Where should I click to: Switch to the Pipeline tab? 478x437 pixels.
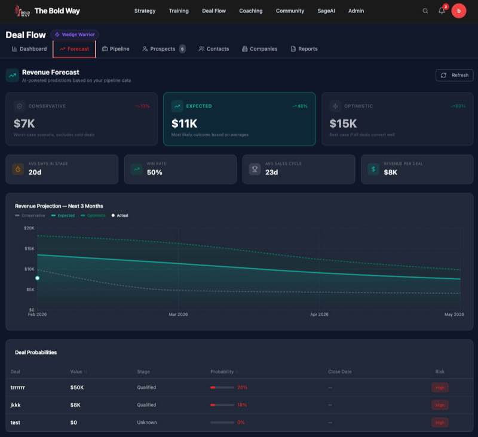pyautogui.click(x=115, y=49)
